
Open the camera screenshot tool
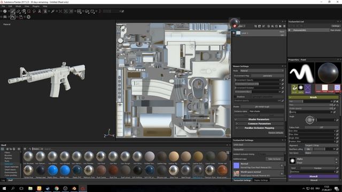click(5, 17)
